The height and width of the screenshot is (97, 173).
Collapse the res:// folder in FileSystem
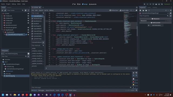[2, 62]
